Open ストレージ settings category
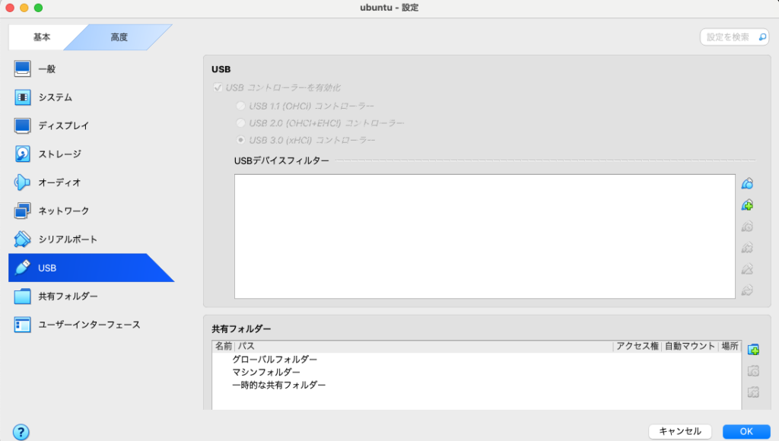 click(x=59, y=154)
